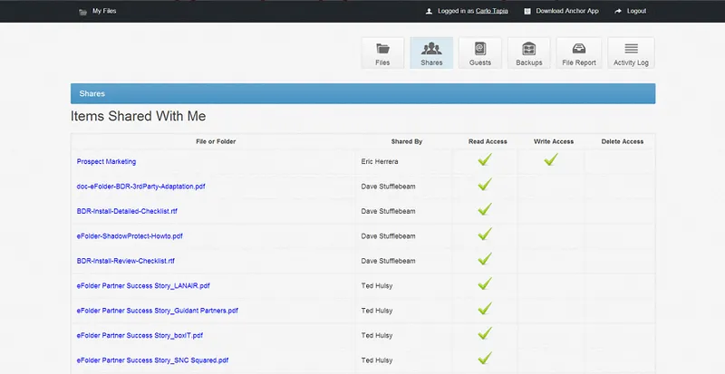Click Eric Herrera in Shared By column
The width and height of the screenshot is (725, 374).
[380, 162]
